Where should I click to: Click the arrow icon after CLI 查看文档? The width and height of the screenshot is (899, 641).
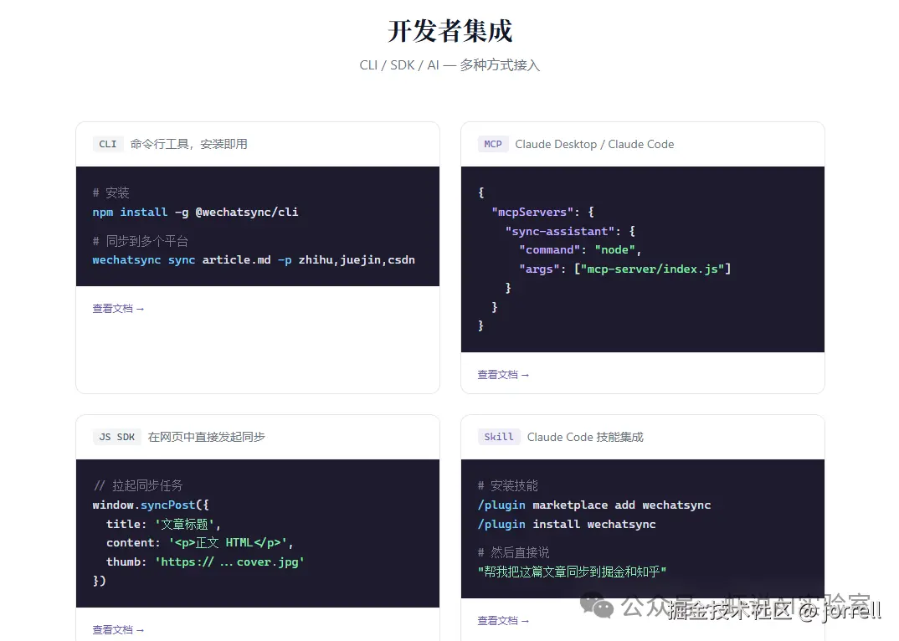click(x=141, y=308)
